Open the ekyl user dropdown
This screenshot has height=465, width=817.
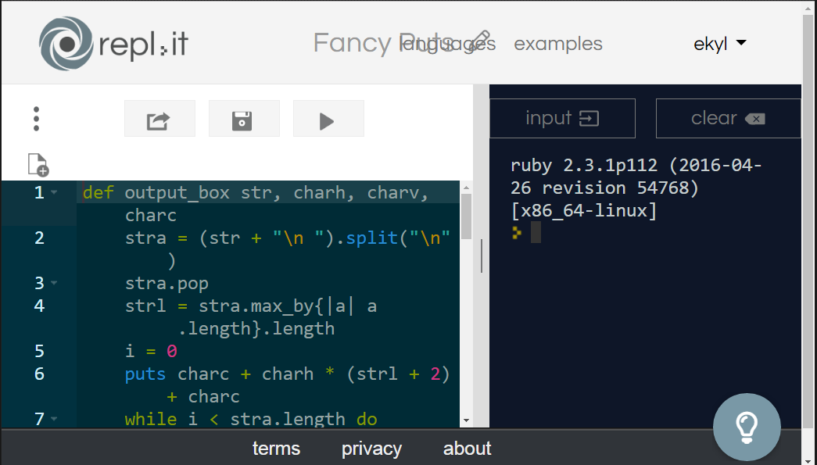click(719, 44)
